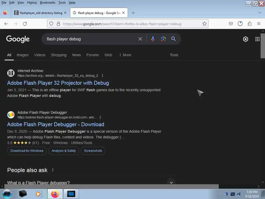Click the Download for Windows chip
The image size is (265, 199).
[x=27, y=151]
